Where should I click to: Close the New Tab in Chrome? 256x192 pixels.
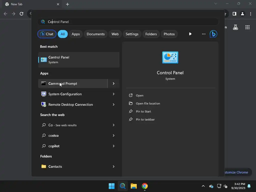tap(58, 4)
